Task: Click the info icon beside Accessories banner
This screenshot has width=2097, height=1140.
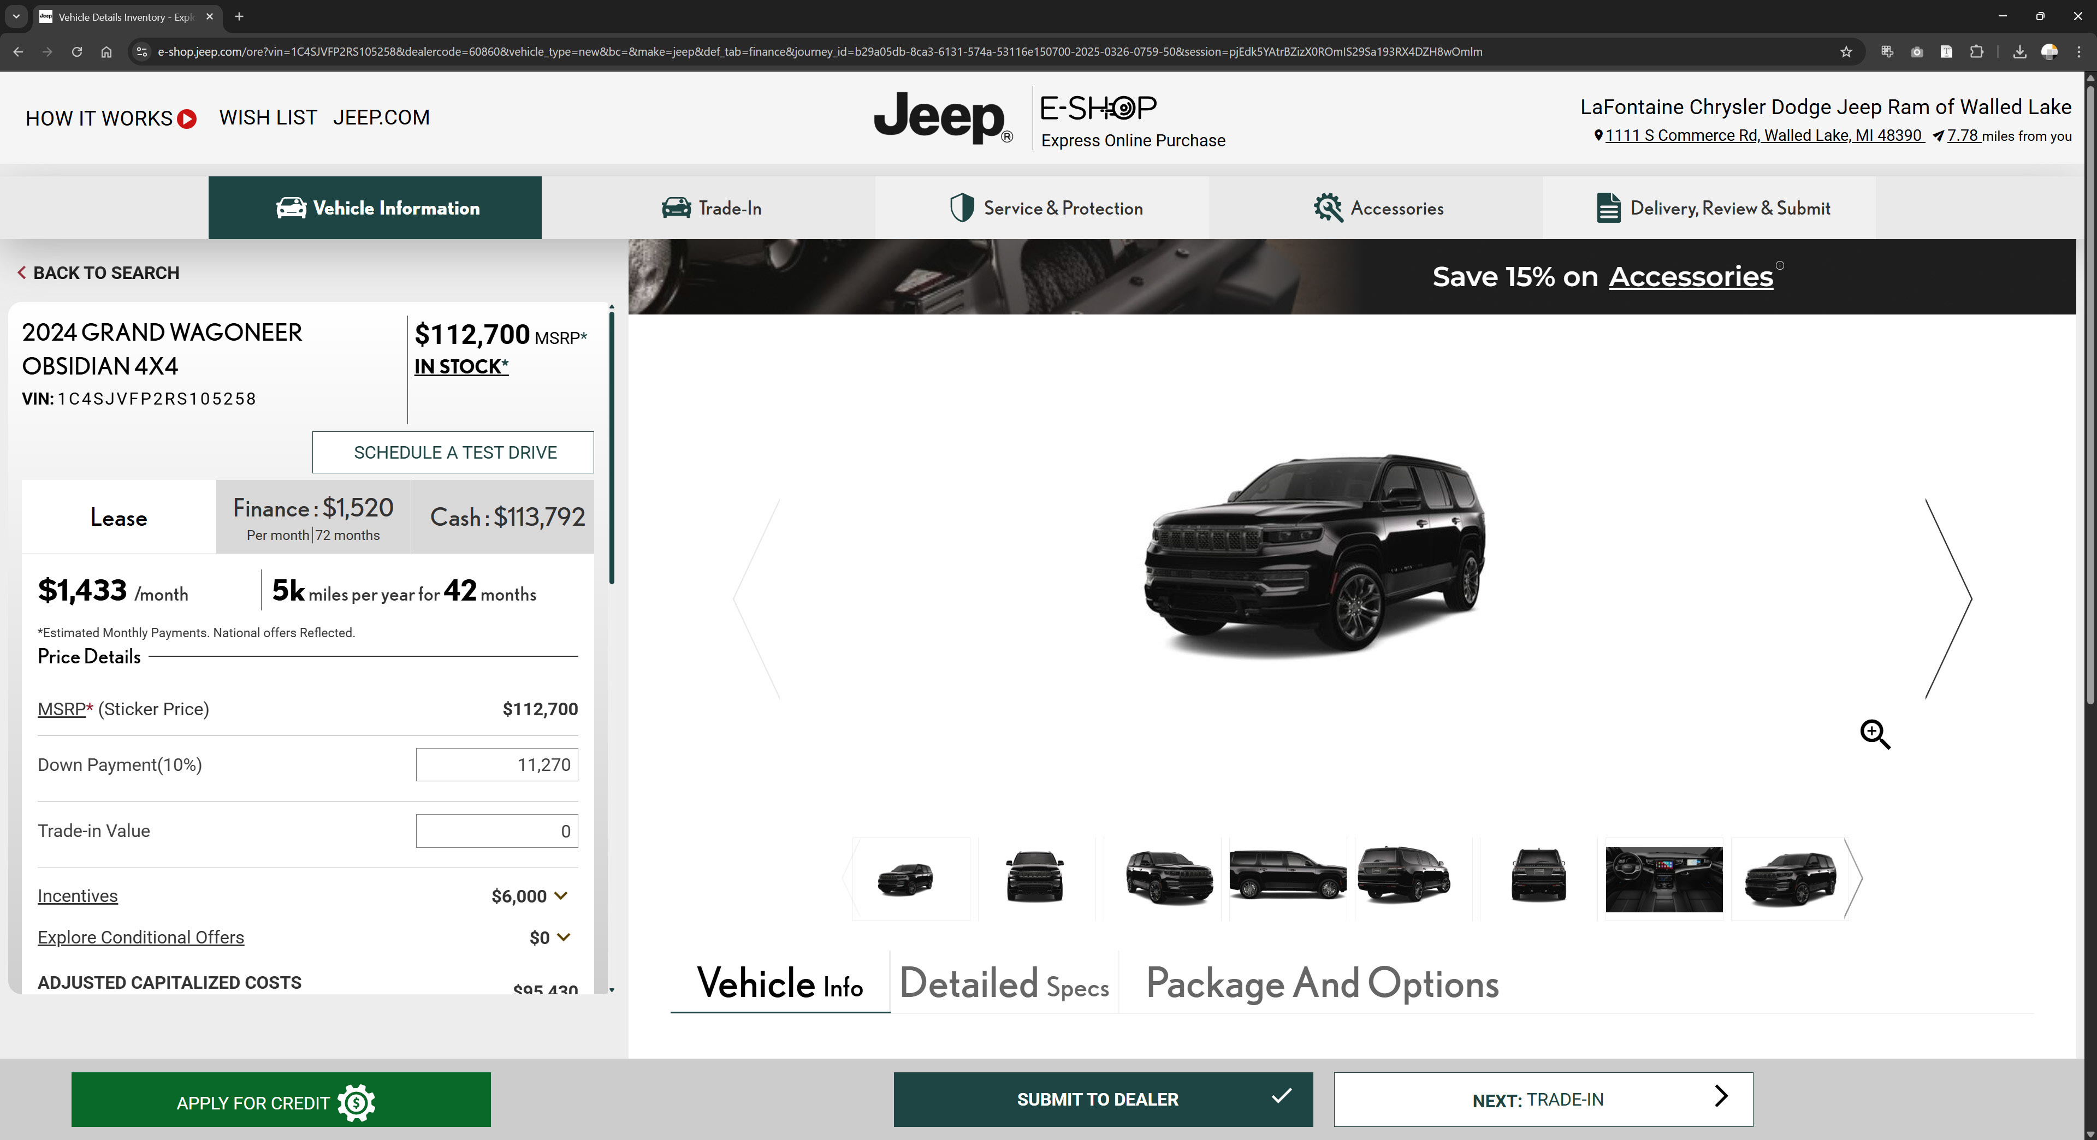Action: [x=1780, y=265]
